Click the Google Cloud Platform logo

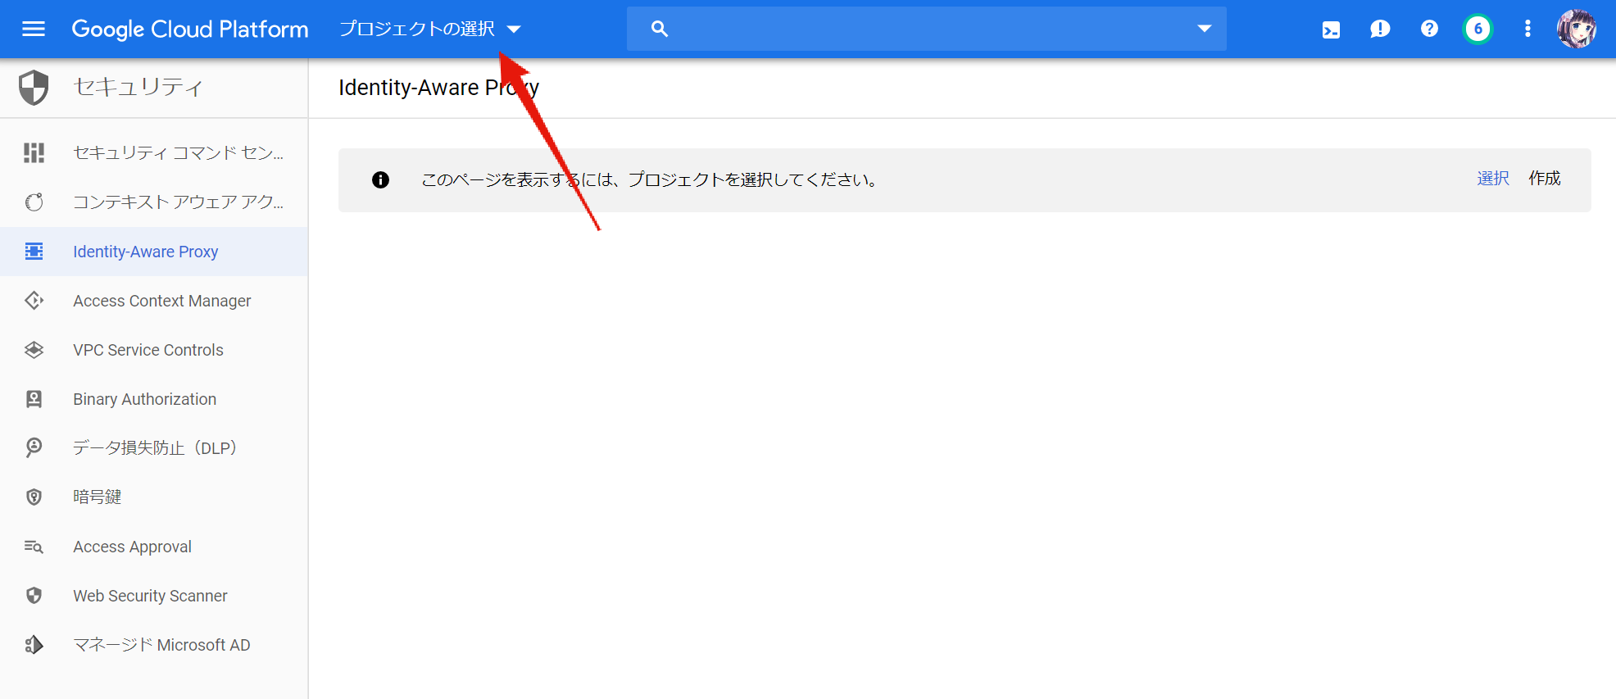[190, 30]
